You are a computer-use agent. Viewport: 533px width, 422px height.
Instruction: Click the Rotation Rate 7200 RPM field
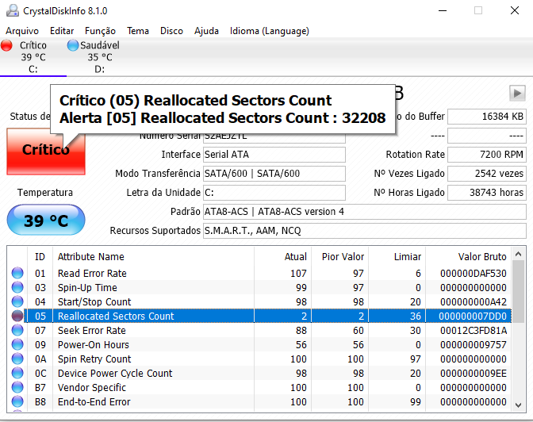pyautogui.click(x=487, y=155)
